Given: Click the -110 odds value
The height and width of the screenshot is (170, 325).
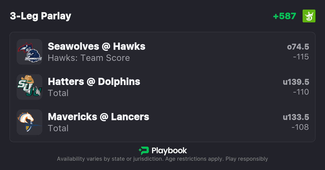Looking at the screenshot, I should 301,92.
